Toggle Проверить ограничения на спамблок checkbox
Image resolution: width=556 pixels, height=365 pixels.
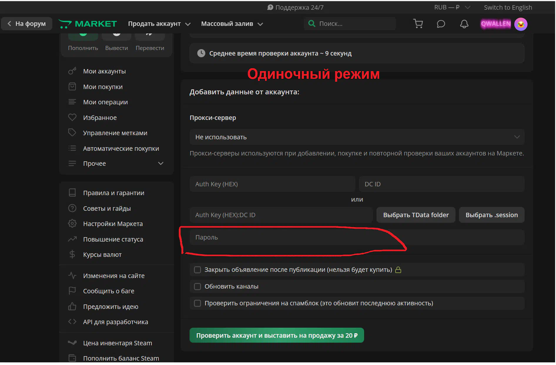point(197,303)
